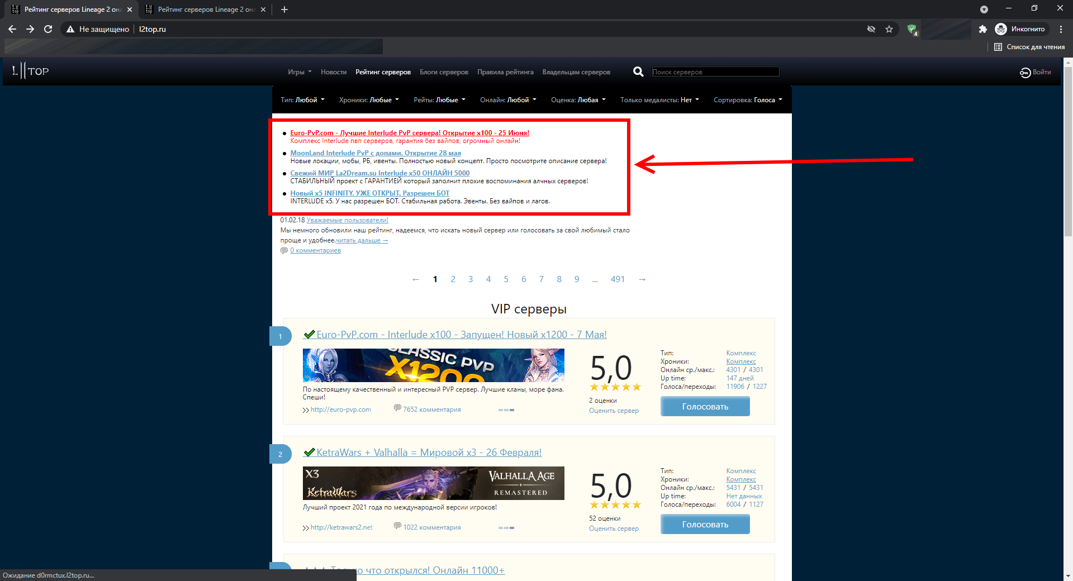Click the comment bubble icon beside 0 комментариев

[x=283, y=250]
